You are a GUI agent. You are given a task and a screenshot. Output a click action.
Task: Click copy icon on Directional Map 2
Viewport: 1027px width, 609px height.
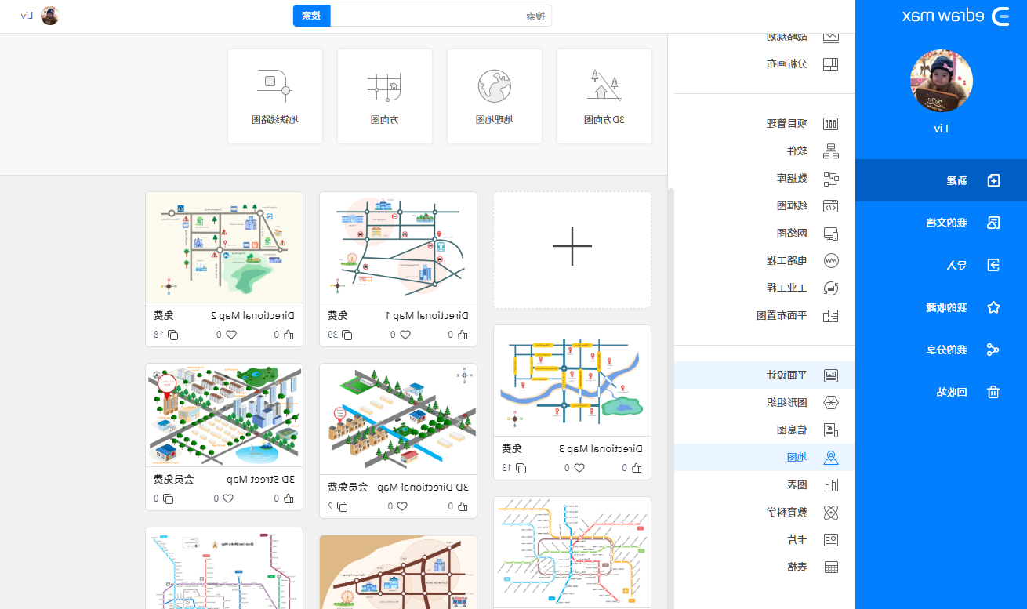coord(172,335)
